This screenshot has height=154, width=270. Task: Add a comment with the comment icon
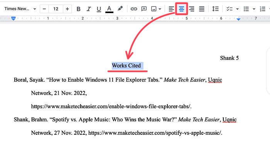pyautogui.click(x=144, y=9)
